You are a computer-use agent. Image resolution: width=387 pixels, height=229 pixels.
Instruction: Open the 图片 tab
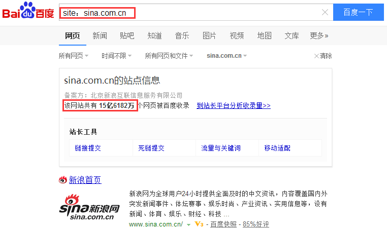tap(209, 35)
